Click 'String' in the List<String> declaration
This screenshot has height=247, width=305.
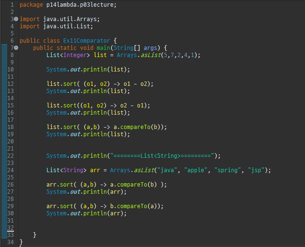click(73, 170)
